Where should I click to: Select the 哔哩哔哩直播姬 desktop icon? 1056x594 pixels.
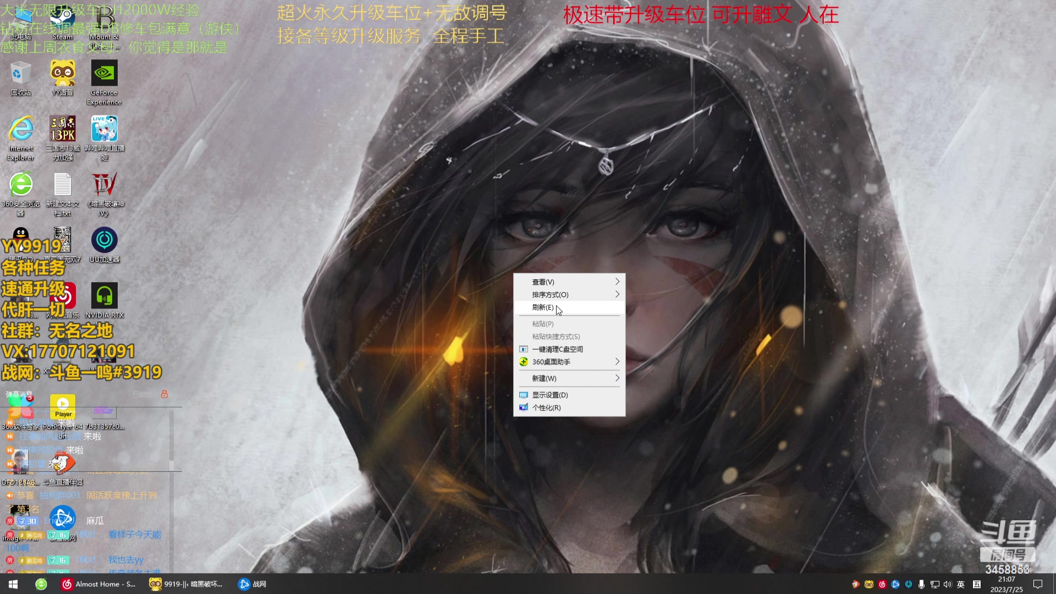click(104, 138)
